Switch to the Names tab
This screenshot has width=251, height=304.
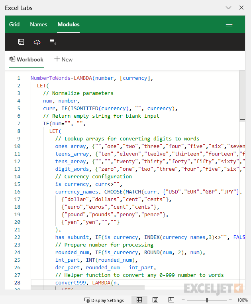point(39,24)
